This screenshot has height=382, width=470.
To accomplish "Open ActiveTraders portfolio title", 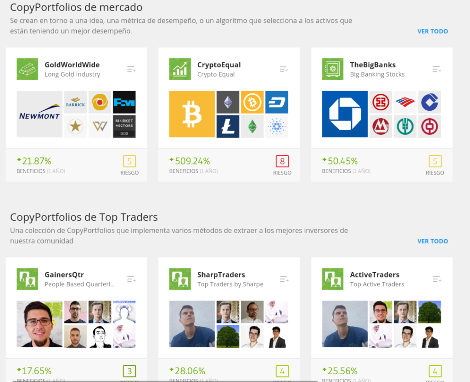I will click(x=375, y=275).
